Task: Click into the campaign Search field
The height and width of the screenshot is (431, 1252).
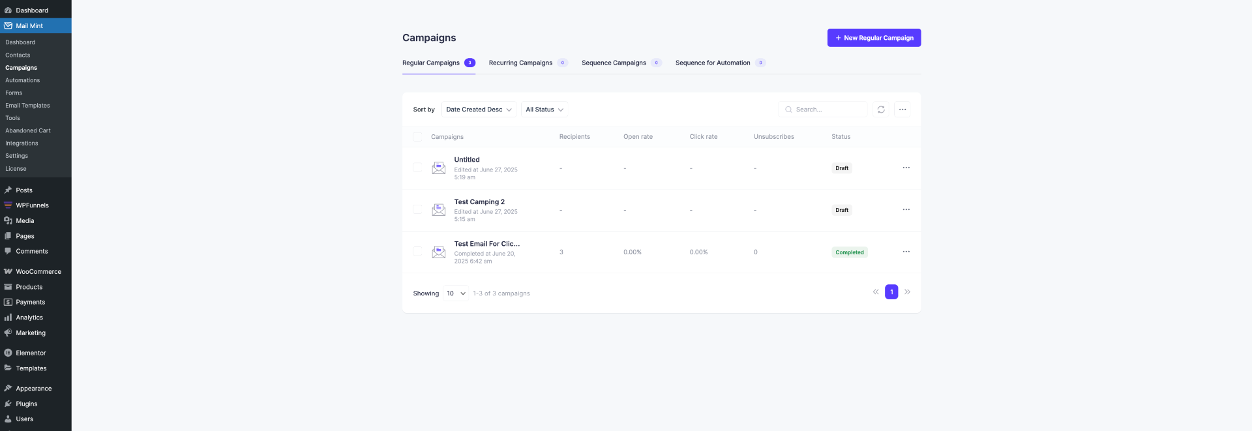Action: (x=823, y=110)
